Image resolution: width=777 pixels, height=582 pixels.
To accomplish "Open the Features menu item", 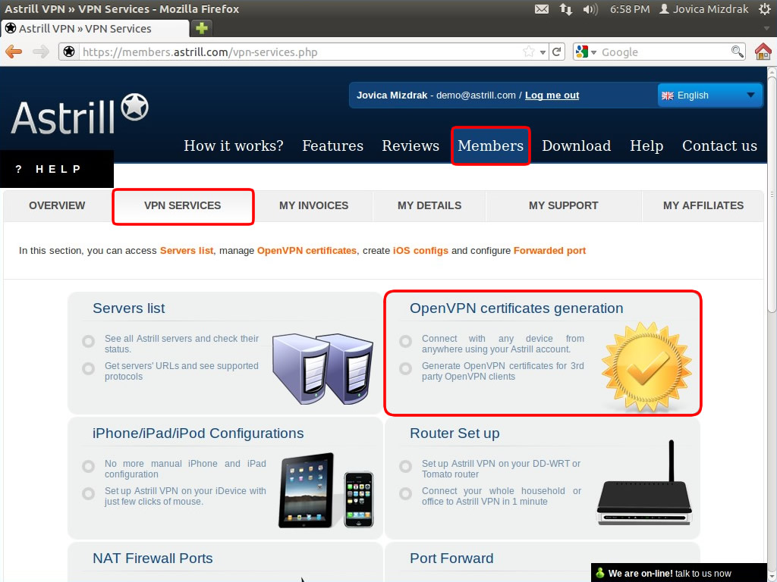I will (332, 145).
